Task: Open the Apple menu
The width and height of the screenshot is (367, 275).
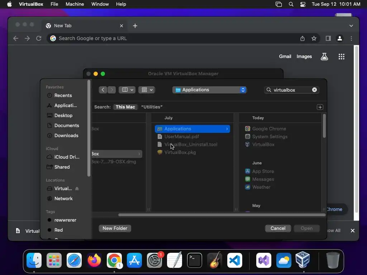Action: pos(9,4)
